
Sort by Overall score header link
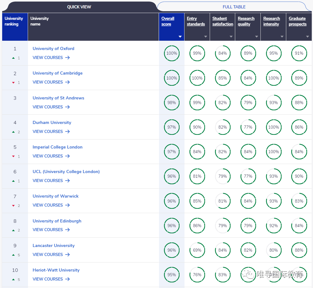point(168,21)
